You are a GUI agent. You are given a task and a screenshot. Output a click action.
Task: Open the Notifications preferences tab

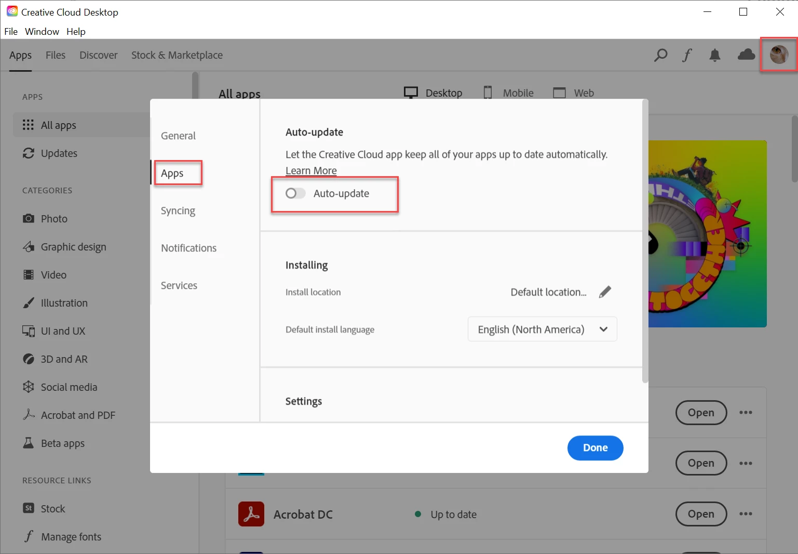(x=188, y=248)
